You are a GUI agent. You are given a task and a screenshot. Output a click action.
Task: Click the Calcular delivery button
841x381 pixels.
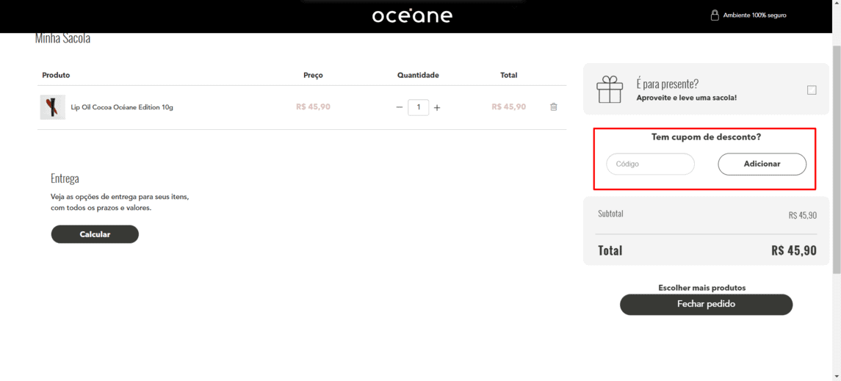[x=95, y=234]
